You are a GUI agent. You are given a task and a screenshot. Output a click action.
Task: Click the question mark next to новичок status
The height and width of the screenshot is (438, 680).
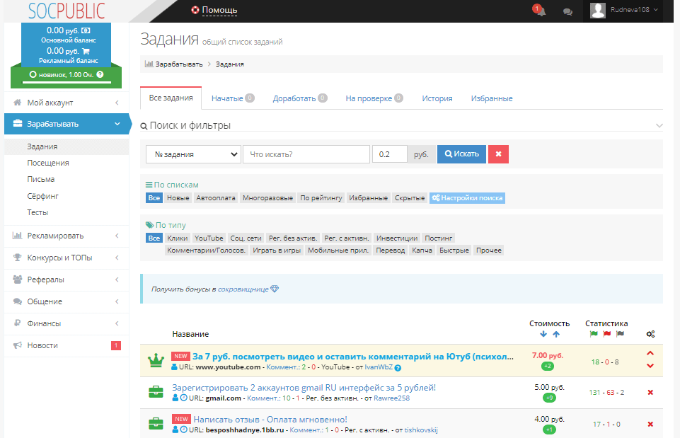click(x=100, y=74)
